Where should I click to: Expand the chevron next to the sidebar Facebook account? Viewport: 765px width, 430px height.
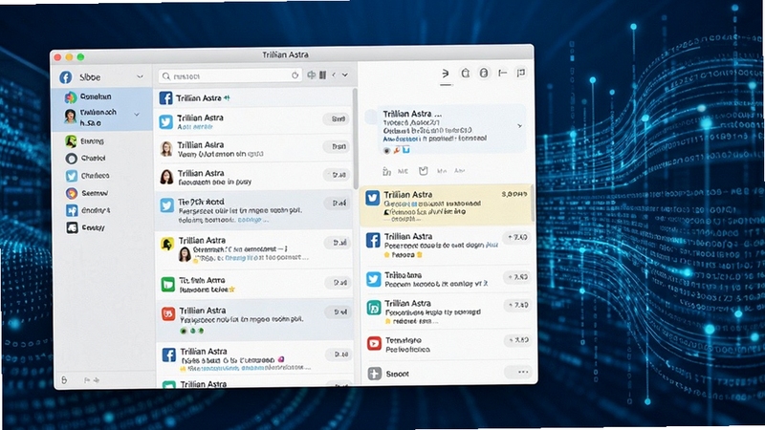click(140, 76)
